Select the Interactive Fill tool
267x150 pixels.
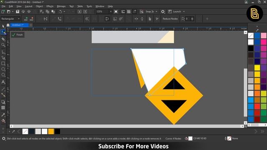click(x=3, y=121)
